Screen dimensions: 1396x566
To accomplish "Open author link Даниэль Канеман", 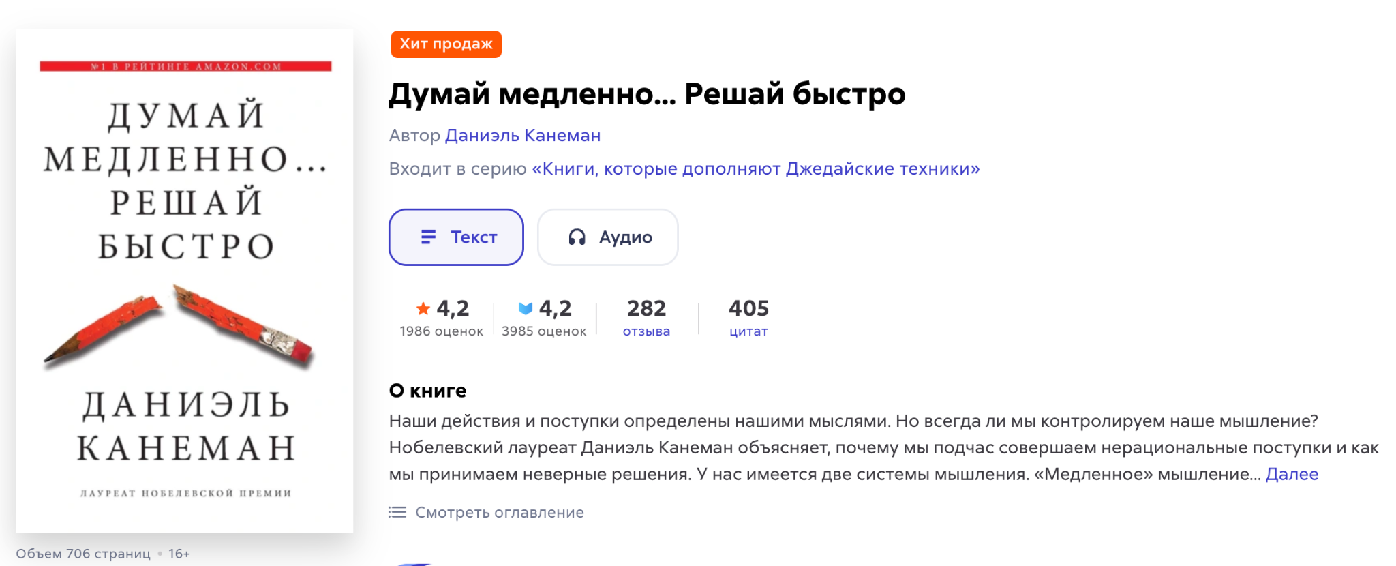I will pos(523,136).
